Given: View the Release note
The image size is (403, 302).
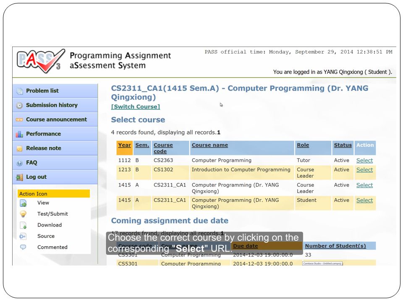Looking at the screenshot, I should coord(55,148).
